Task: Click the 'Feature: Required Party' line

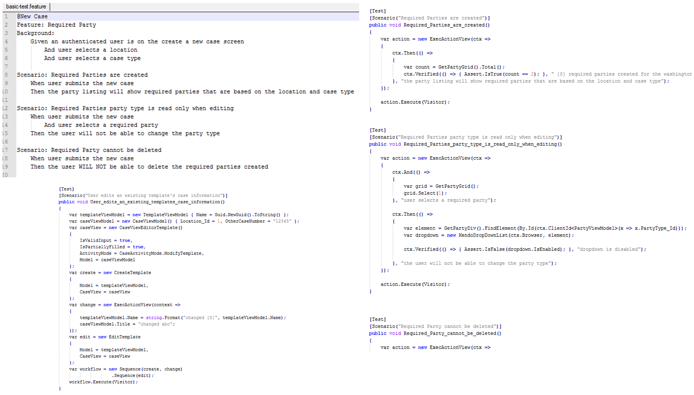Action: tap(56, 25)
